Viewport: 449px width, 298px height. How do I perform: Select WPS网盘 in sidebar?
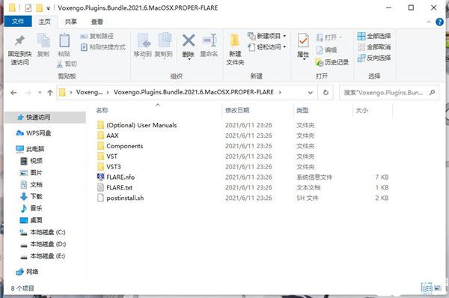[34, 133]
